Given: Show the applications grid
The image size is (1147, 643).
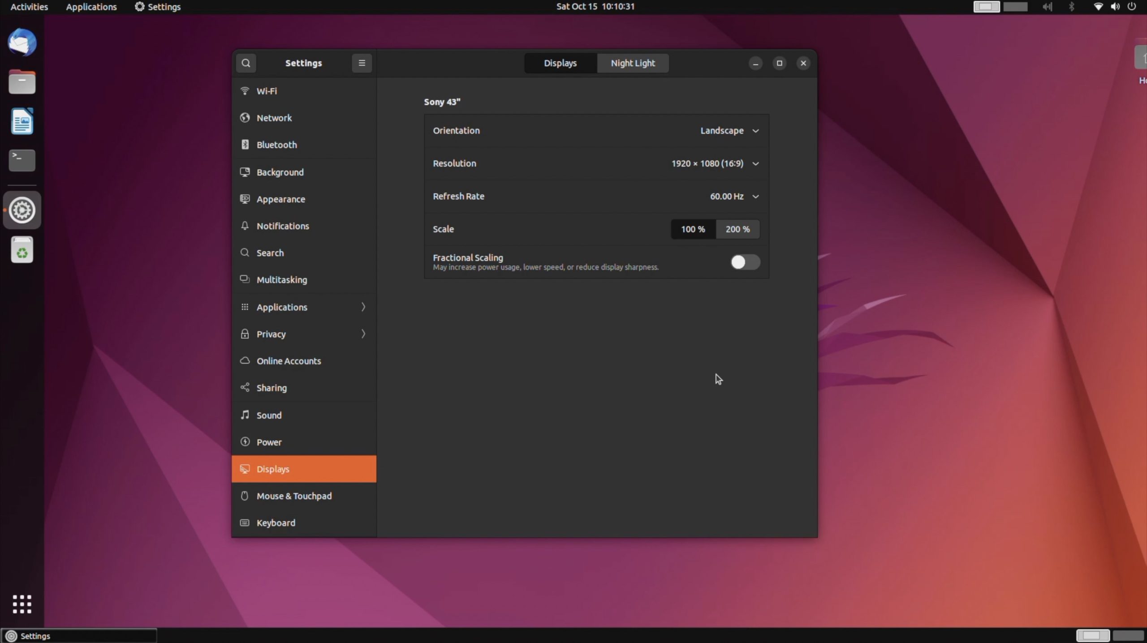Looking at the screenshot, I should pyautogui.click(x=22, y=604).
